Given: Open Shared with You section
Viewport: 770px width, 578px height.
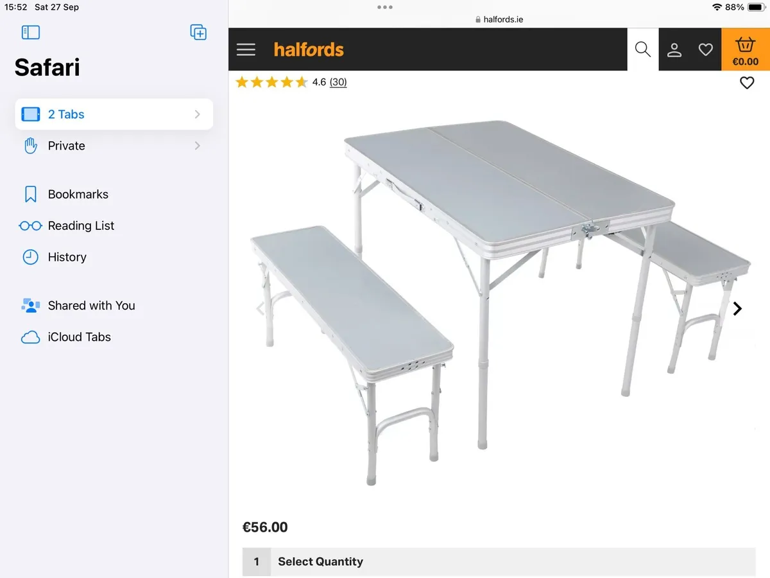Looking at the screenshot, I should [x=91, y=306].
